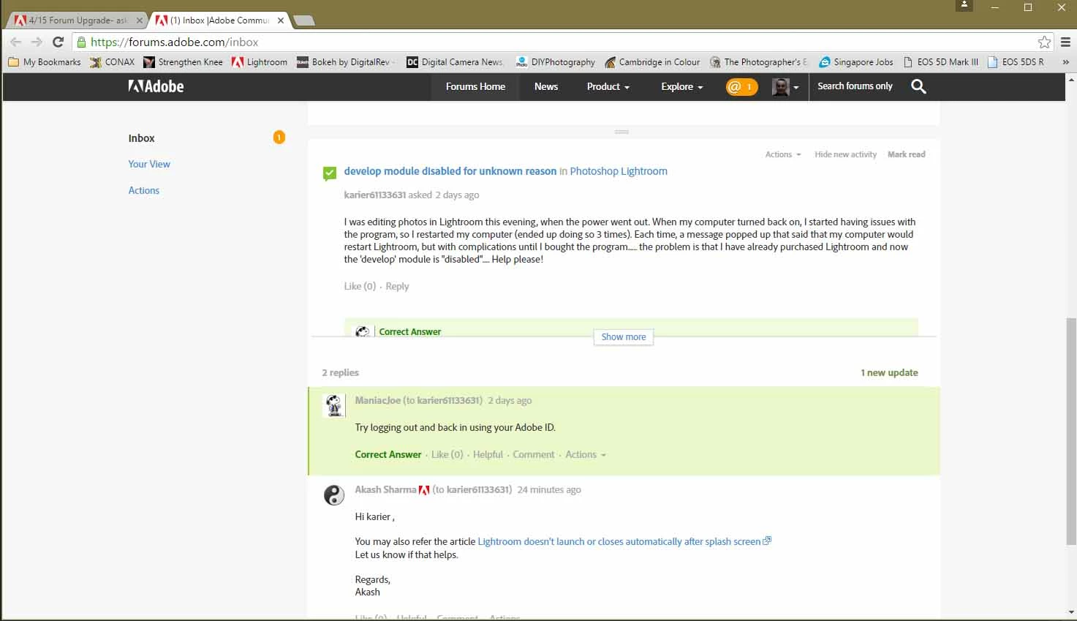Click the thread collapse handle bar
The image size is (1077, 621).
[621, 132]
